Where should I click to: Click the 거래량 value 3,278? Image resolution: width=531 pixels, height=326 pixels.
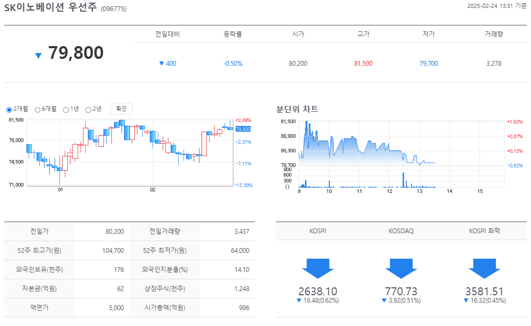click(494, 63)
